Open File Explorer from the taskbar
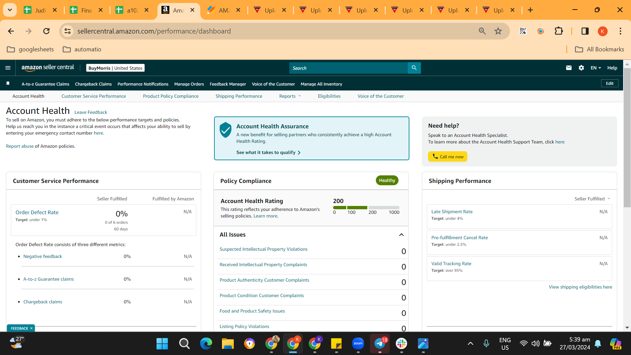The image size is (631, 355). (x=228, y=344)
